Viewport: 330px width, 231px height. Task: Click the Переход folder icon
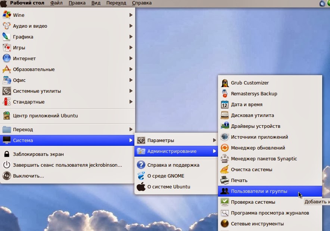click(7, 129)
